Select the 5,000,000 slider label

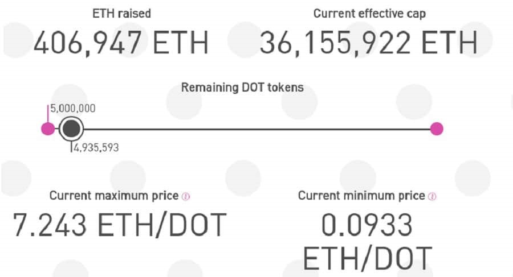[73, 108]
